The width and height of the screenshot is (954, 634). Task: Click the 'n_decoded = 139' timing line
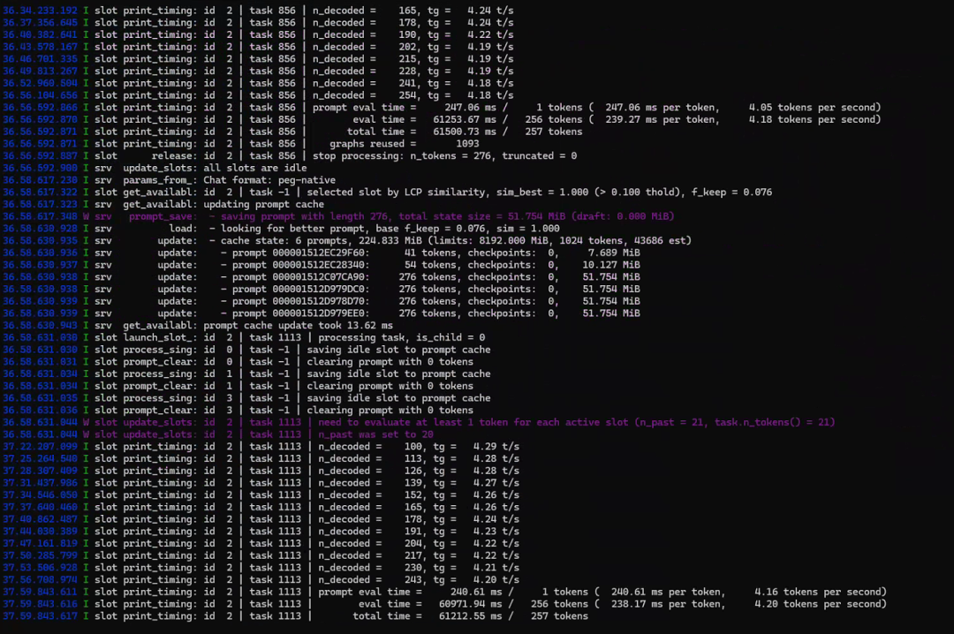(261, 484)
